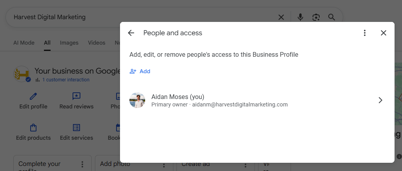Image resolution: width=402 pixels, height=171 pixels.
Task: Open Read reviews
Action: point(76,101)
